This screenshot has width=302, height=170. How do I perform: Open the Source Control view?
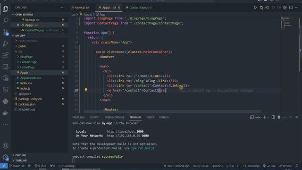(5, 32)
